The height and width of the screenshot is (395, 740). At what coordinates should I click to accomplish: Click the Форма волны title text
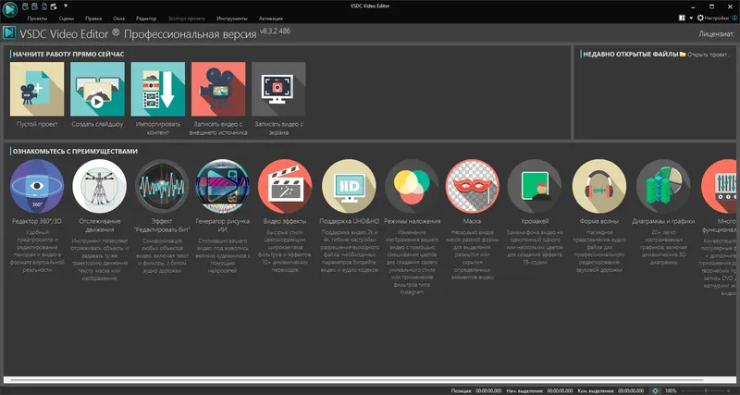pyautogui.click(x=598, y=221)
